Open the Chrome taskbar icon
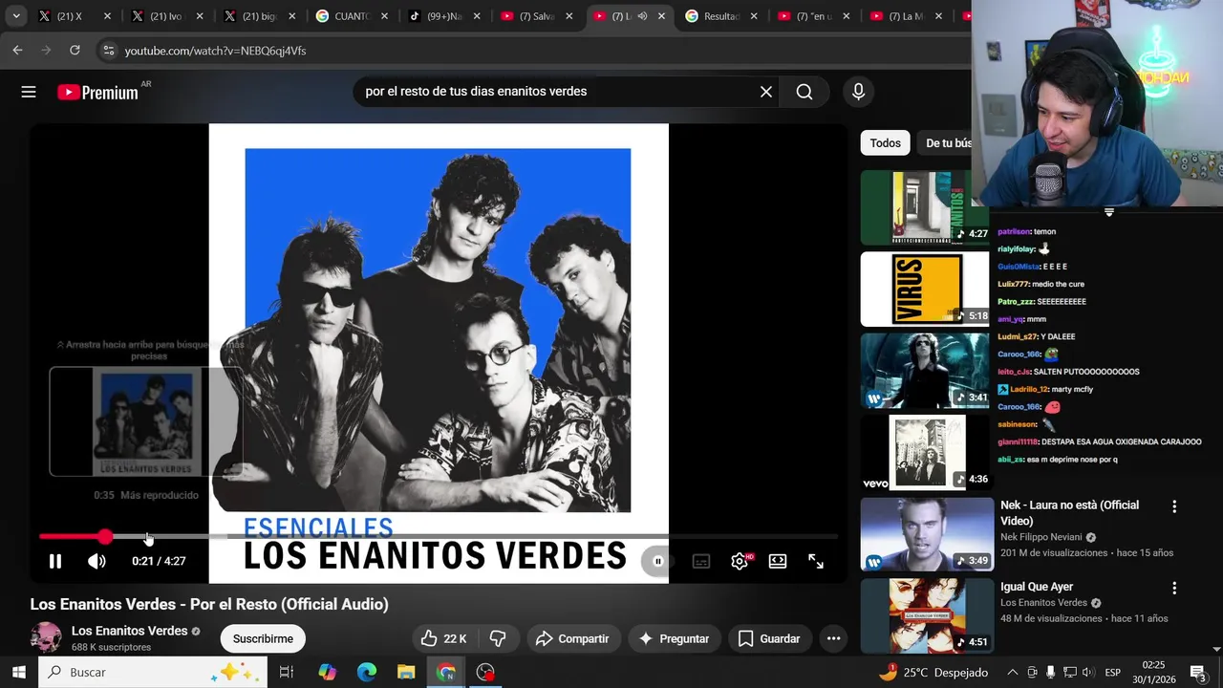The width and height of the screenshot is (1223, 688). pyautogui.click(x=446, y=672)
